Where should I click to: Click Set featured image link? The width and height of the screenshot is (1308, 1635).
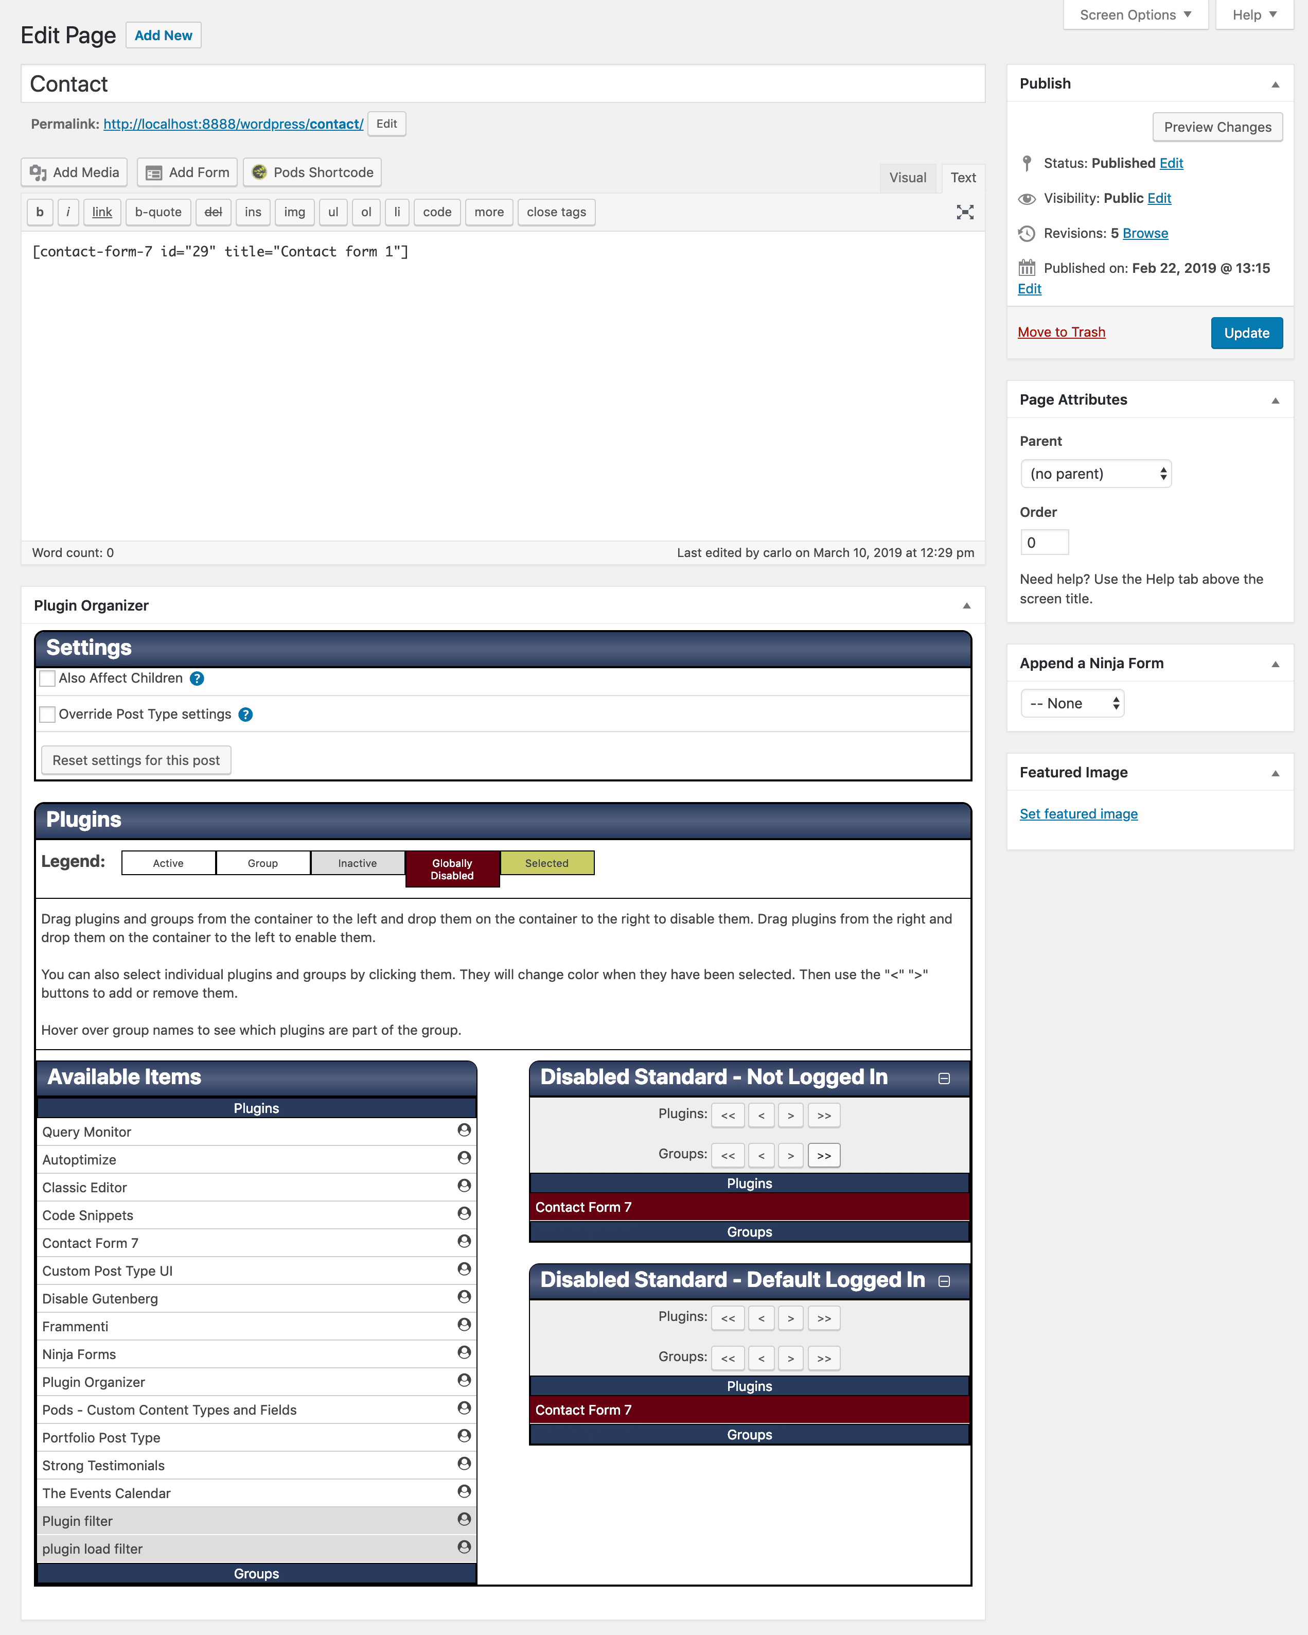coord(1079,813)
